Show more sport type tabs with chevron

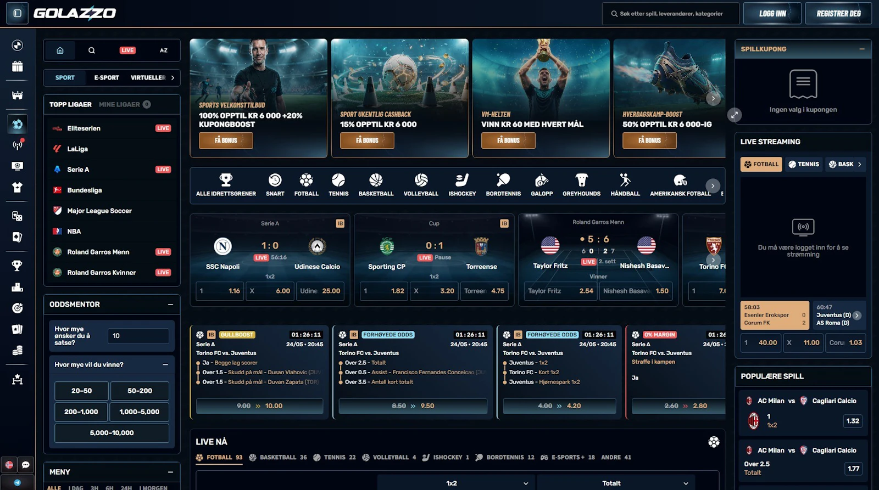[173, 78]
